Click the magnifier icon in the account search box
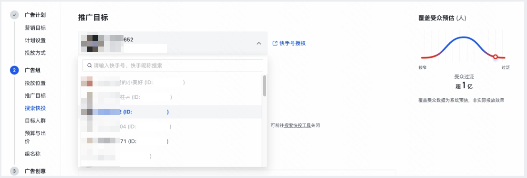The image size is (527, 178). point(89,66)
